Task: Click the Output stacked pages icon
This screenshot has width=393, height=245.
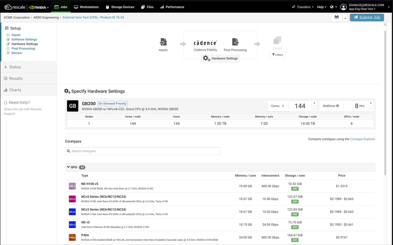Action: click(277, 40)
